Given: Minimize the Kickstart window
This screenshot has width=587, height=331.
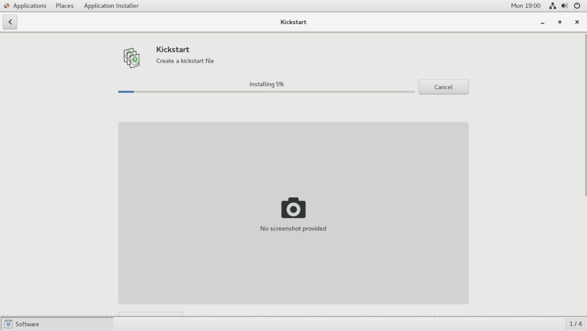Looking at the screenshot, I should click(542, 22).
